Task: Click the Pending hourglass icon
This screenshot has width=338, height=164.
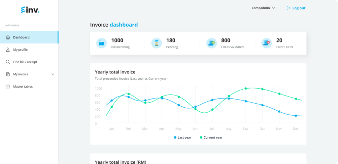Action: tap(156, 43)
